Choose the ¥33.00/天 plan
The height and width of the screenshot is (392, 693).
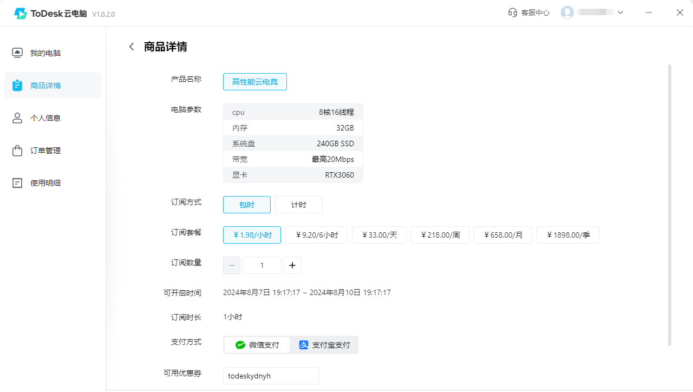pos(379,235)
